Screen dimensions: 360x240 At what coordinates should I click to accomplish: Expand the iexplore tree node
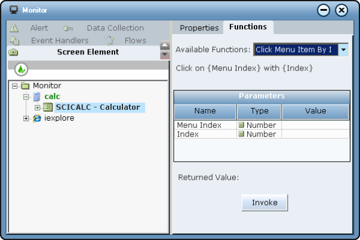pos(26,118)
